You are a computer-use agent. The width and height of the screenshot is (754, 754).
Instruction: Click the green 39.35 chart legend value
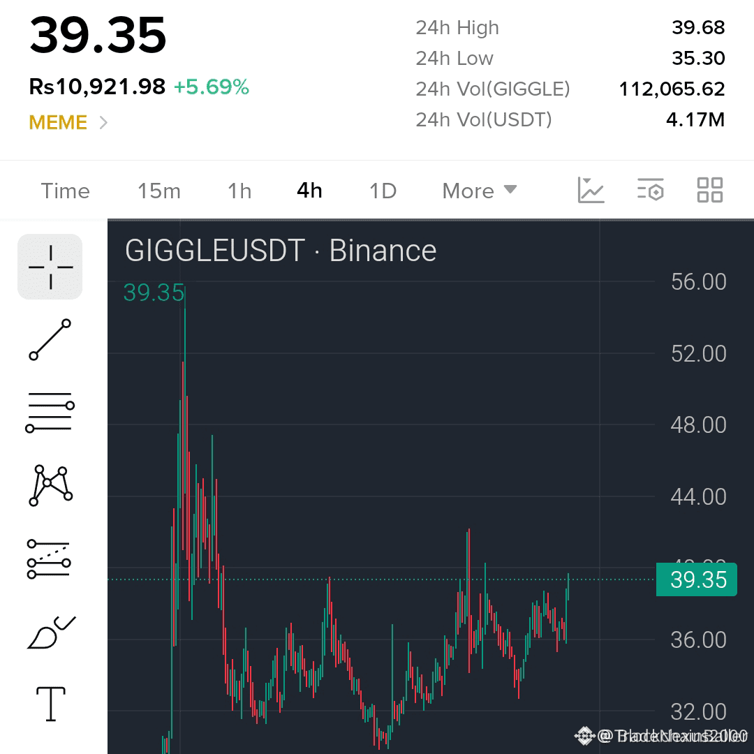click(x=154, y=293)
